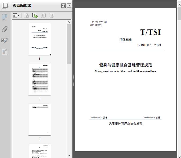Click English title Management norm for fitness

click(125, 71)
